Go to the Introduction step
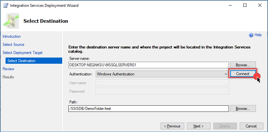 pyautogui.click(x=12, y=36)
